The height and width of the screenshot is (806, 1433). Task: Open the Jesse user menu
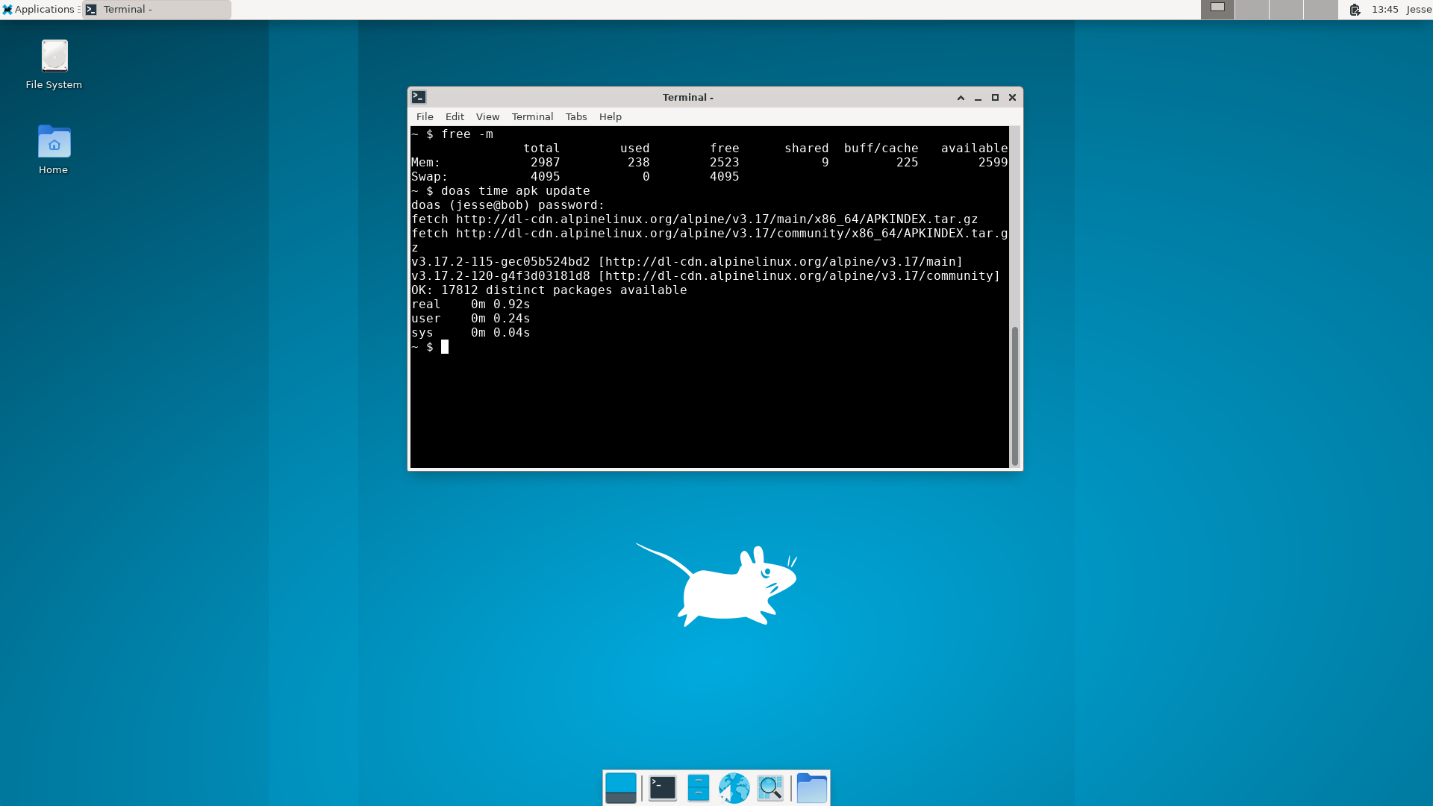pyautogui.click(x=1419, y=10)
